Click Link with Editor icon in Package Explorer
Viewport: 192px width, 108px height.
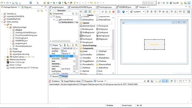pyautogui.click(x=42, y=11)
